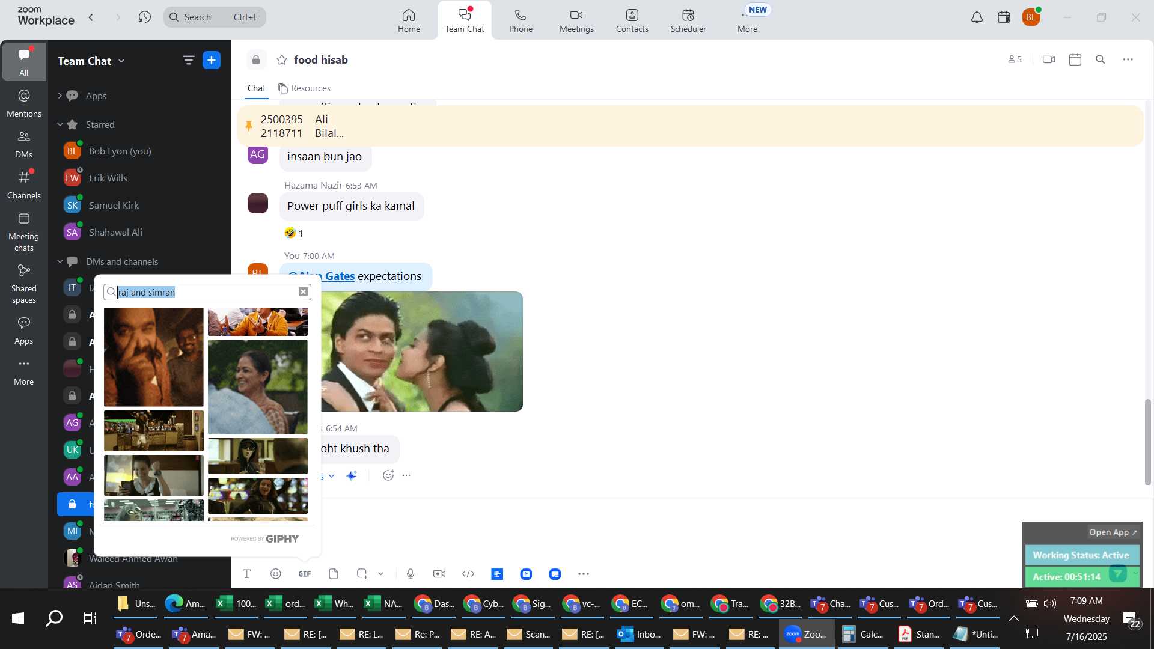Open Windows Task View

(x=90, y=618)
